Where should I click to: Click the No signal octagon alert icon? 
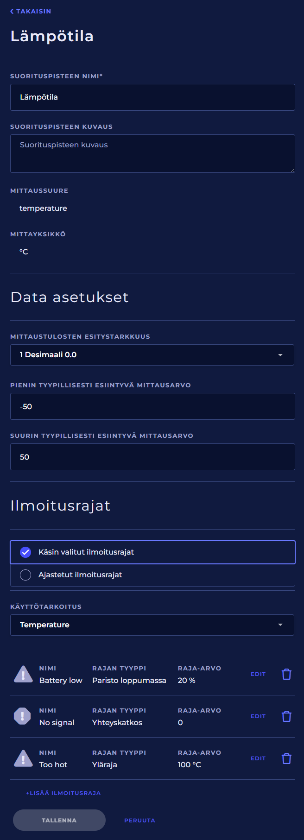click(x=22, y=716)
